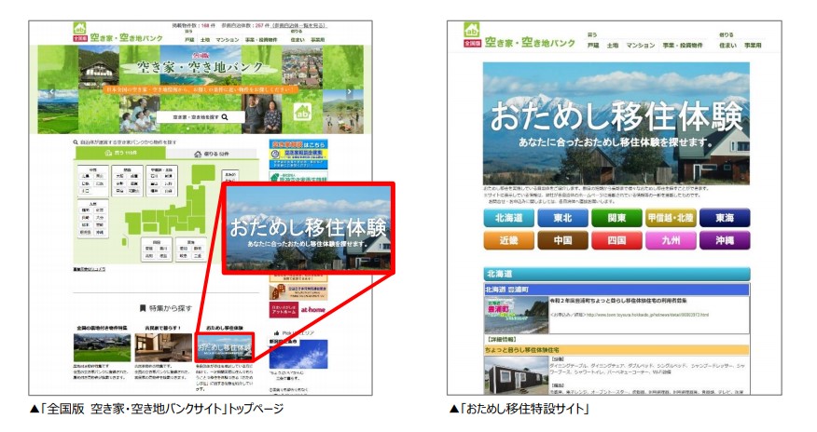Screen dimensions: 817x432
Task: Open マンション in top page navigation
Action: pyautogui.click(x=228, y=40)
